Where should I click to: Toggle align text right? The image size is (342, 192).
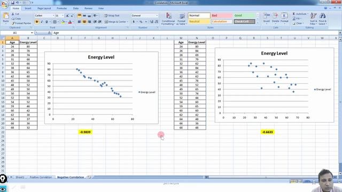coord(89,22)
